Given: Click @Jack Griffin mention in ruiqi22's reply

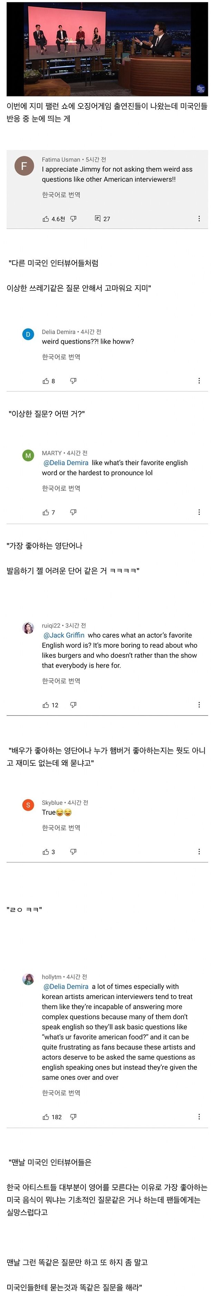Looking at the screenshot, I should [64, 635].
